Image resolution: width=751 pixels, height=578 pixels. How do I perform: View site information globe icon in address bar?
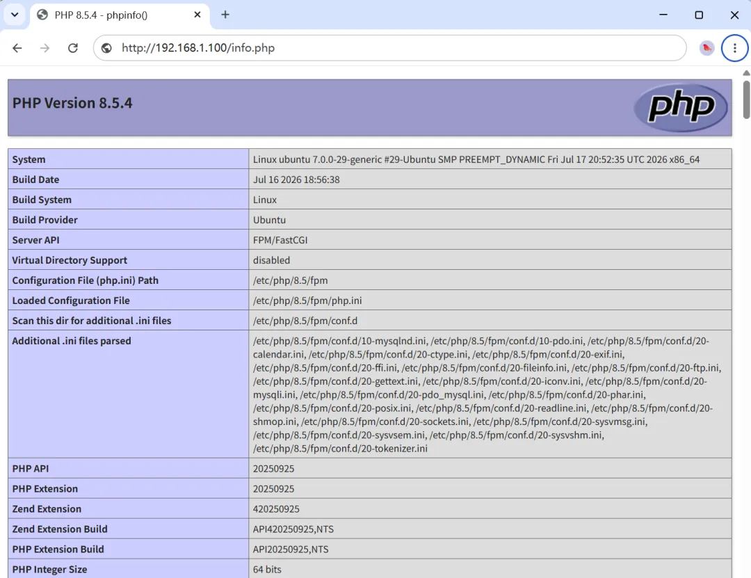(x=107, y=48)
